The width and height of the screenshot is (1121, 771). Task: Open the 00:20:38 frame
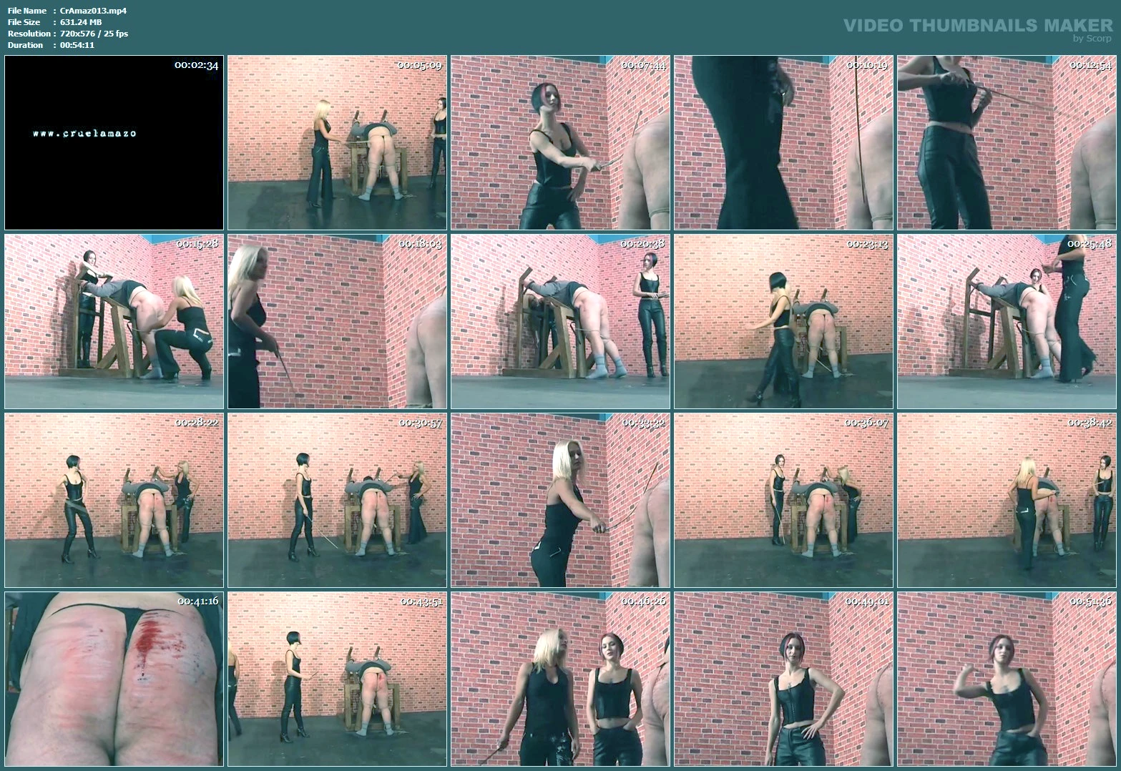(560, 321)
